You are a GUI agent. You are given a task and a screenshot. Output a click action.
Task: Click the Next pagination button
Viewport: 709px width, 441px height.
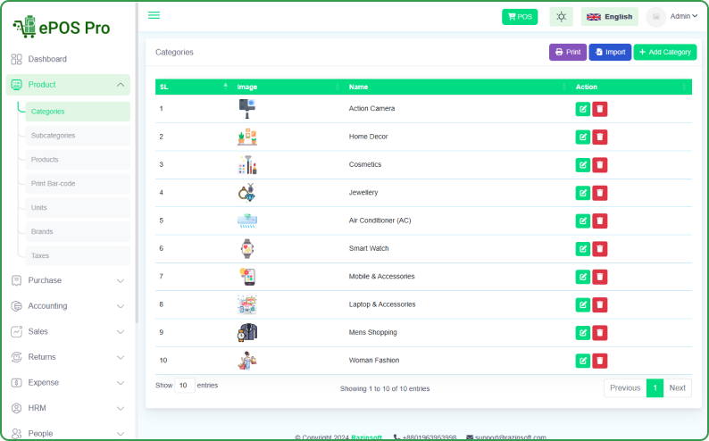678,388
